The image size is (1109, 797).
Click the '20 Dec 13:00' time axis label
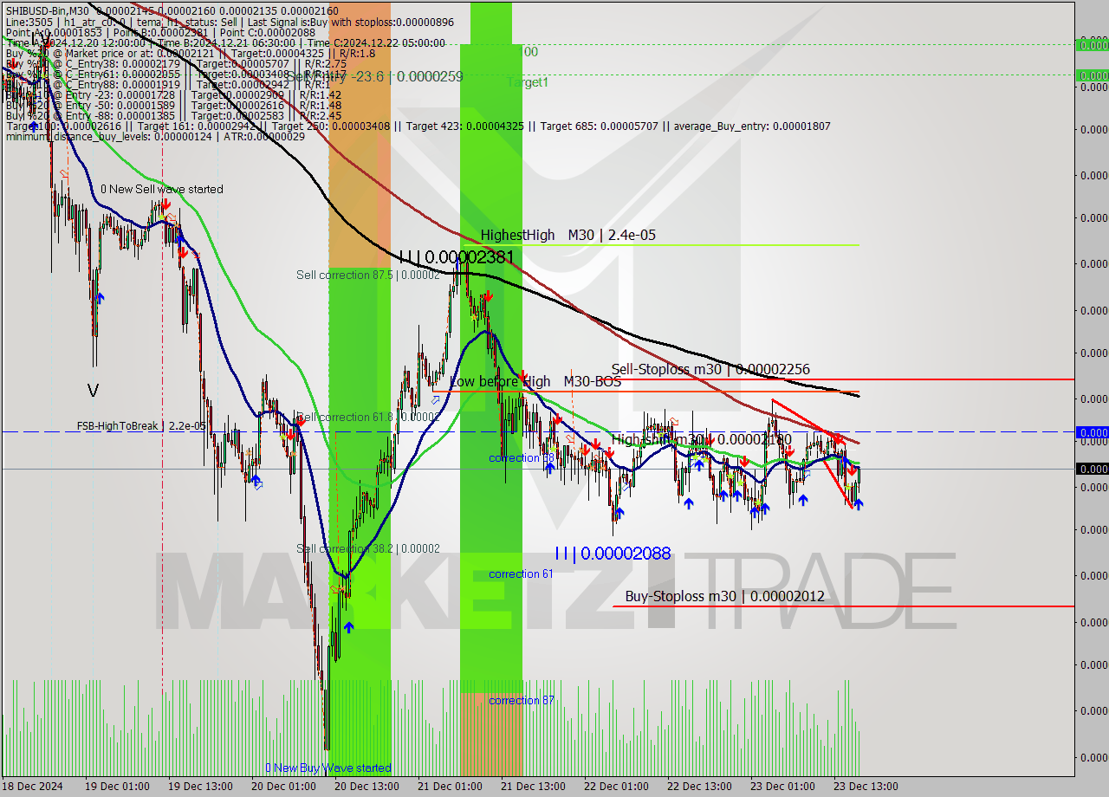pyautogui.click(x=366, y=787)
